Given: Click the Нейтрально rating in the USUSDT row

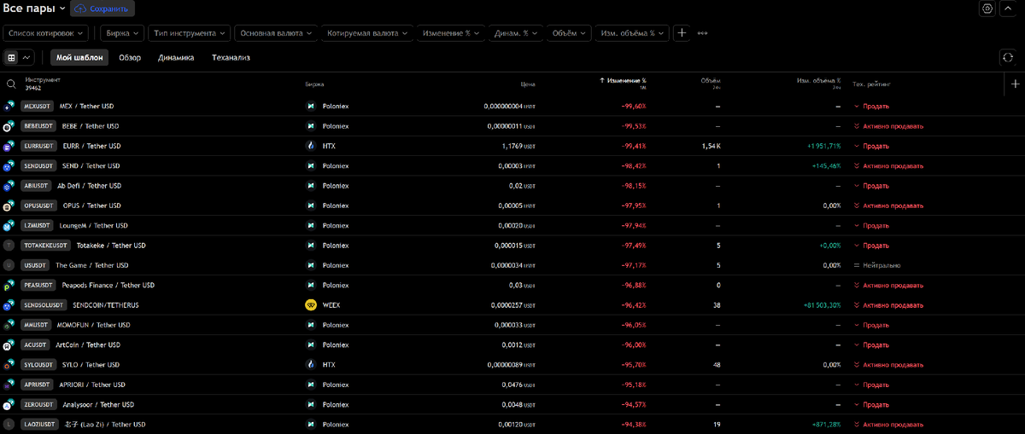Looking at the screenshot, I should [881, 265].
